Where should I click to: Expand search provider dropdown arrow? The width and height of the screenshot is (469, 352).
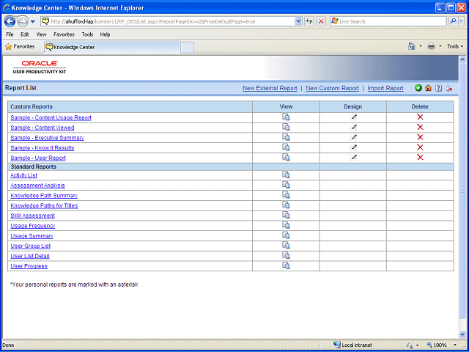(x=462, y=21)
